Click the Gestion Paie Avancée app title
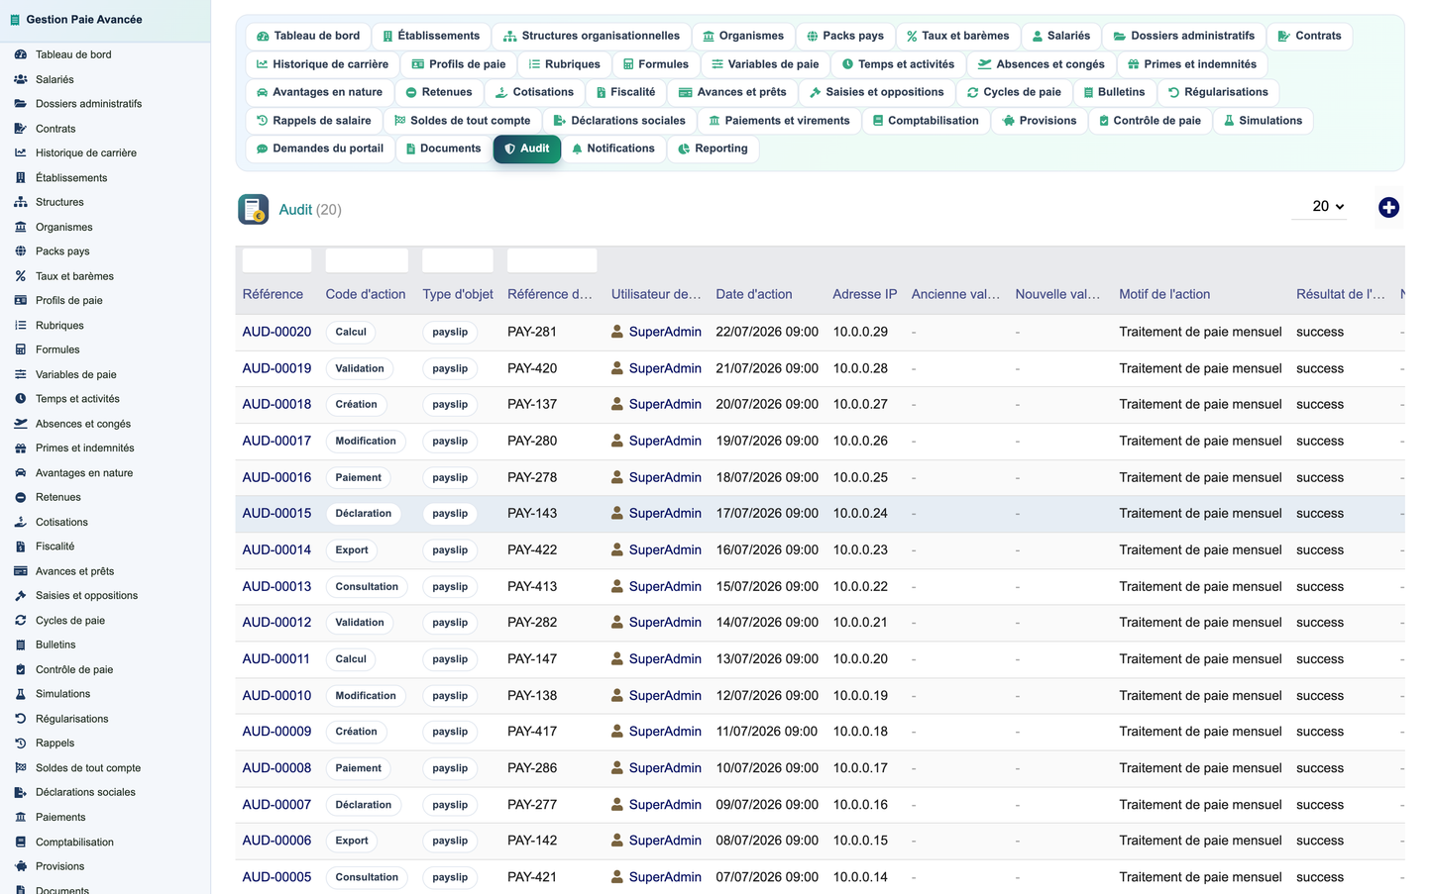Image resolution: width=1432 pixels, height=894 pixels. pyautogui.click(x=84, y=20)
